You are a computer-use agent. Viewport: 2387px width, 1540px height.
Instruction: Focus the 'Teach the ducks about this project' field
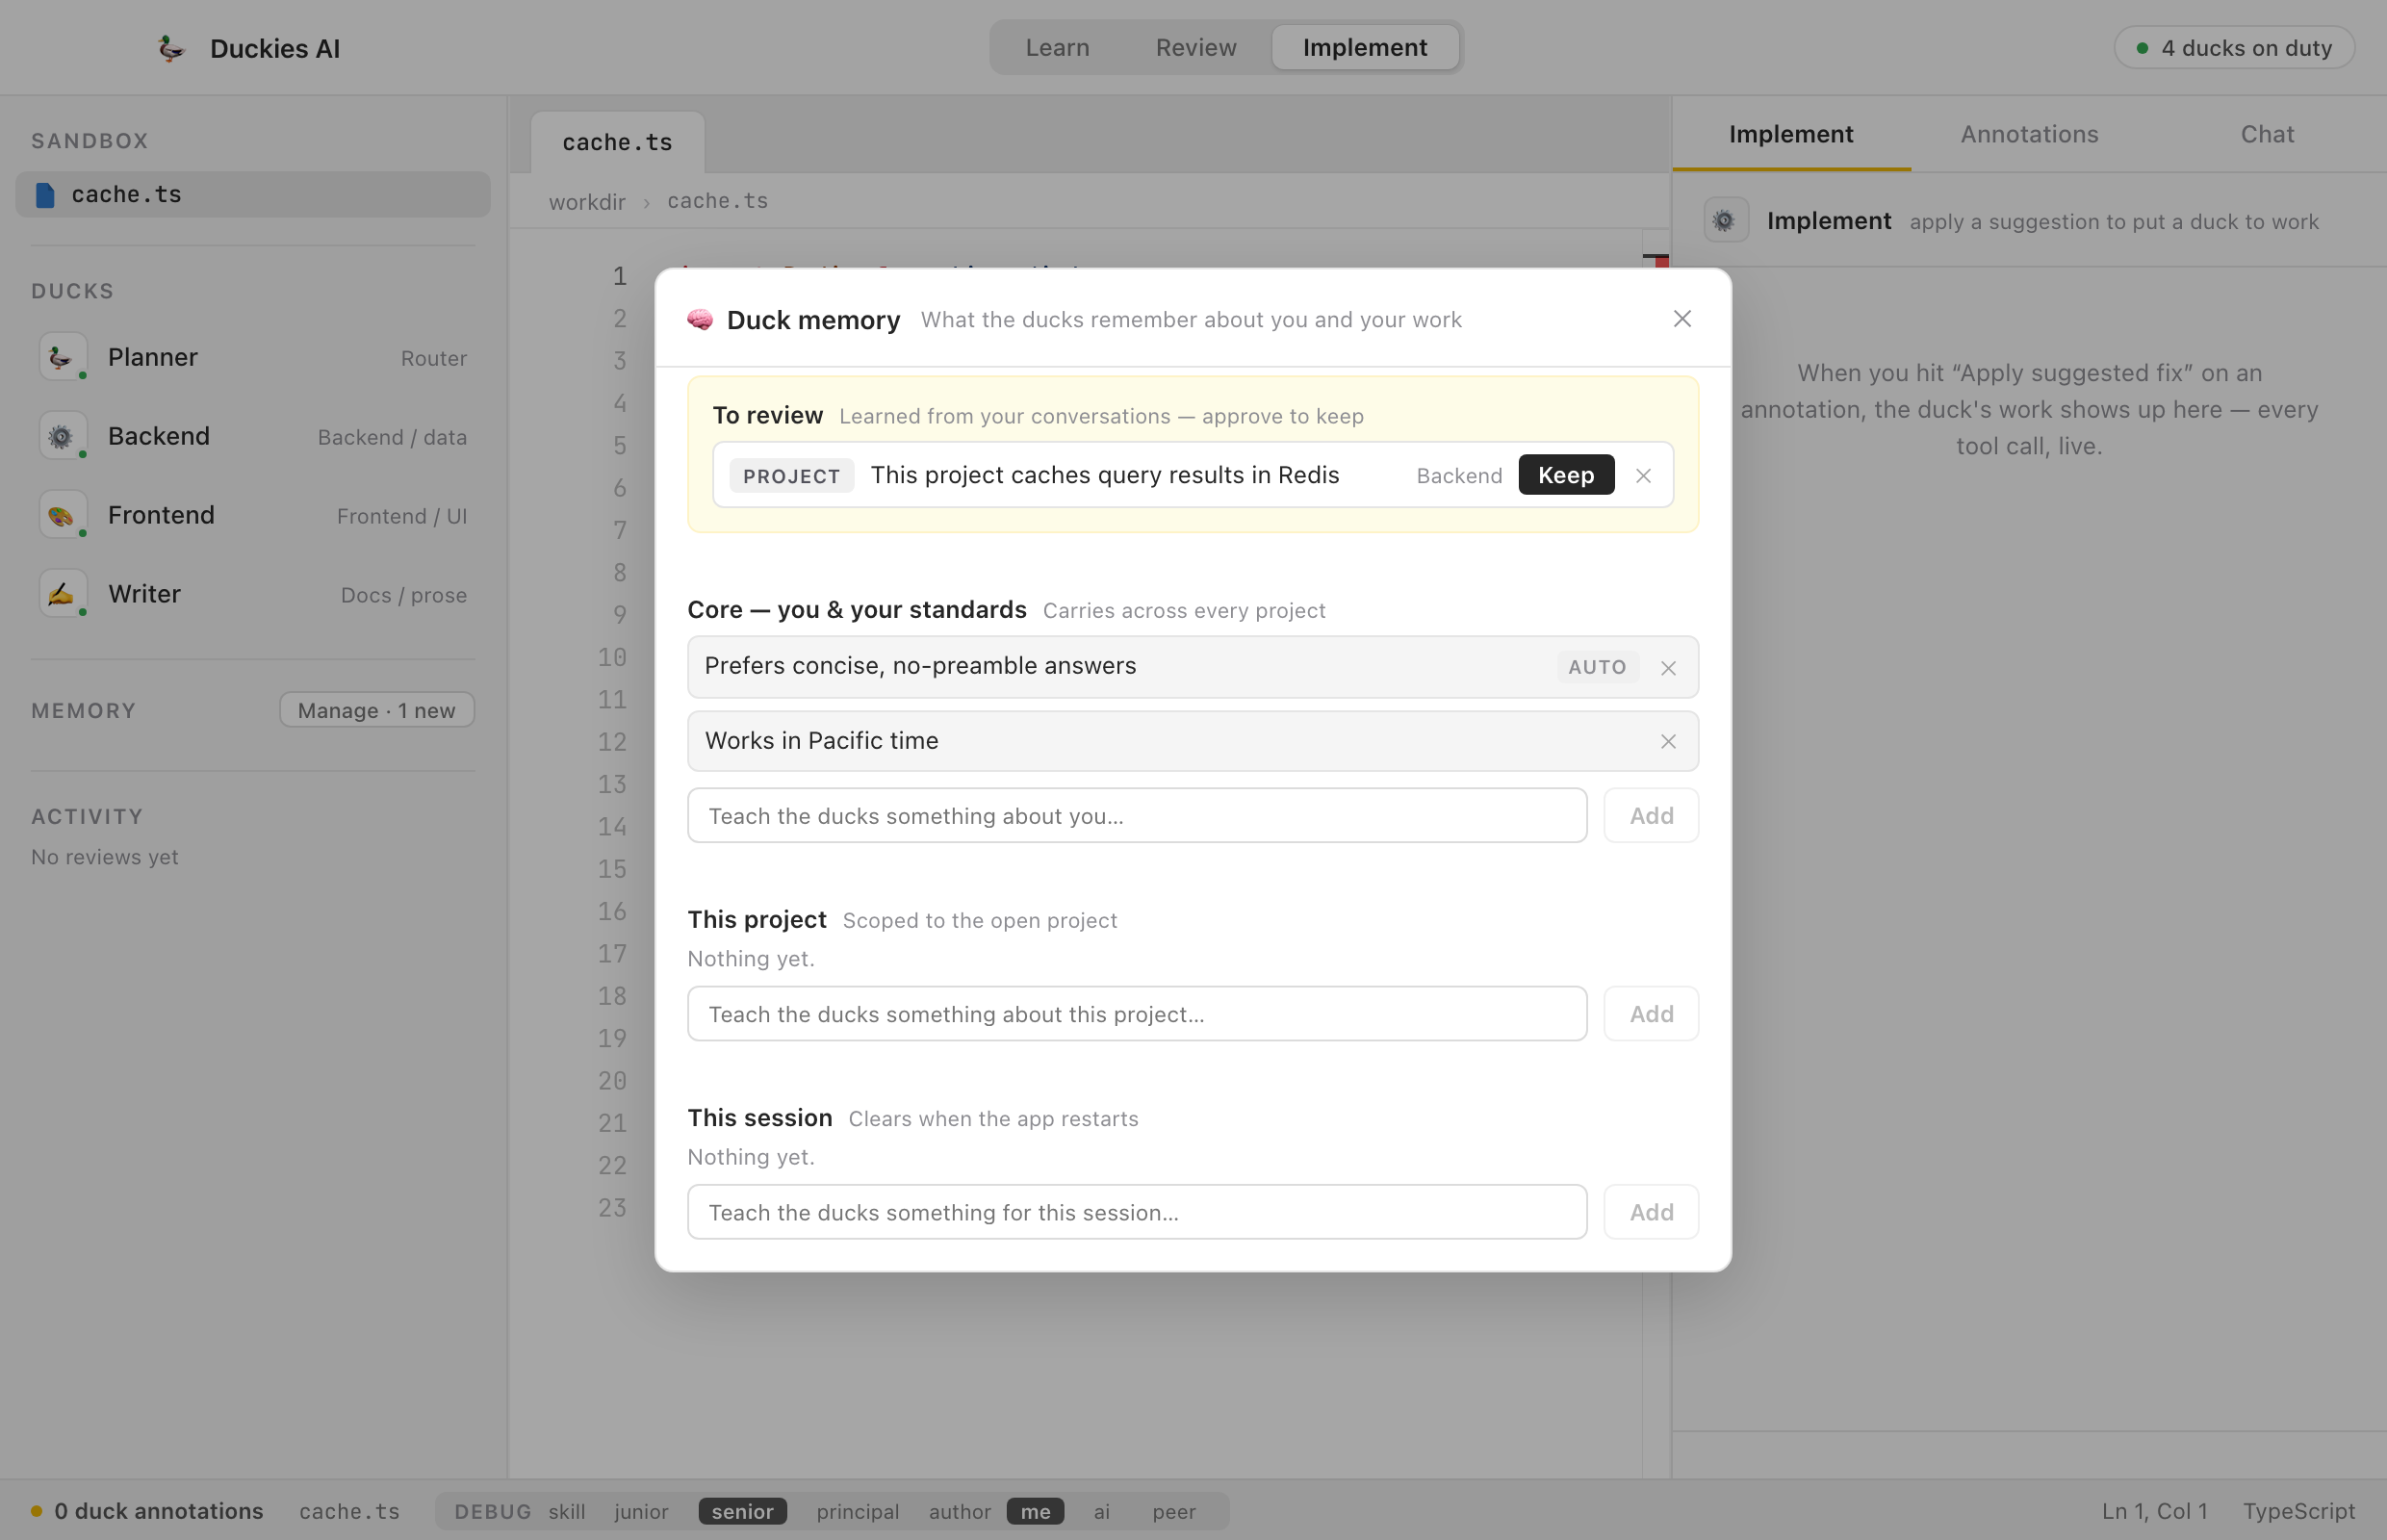[x=1137, y=1014]
